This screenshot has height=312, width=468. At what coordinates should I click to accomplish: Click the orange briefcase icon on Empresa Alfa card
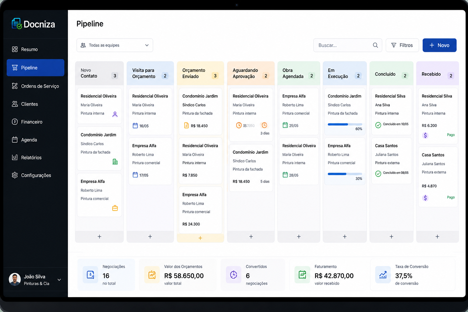[x=115, y=208]
